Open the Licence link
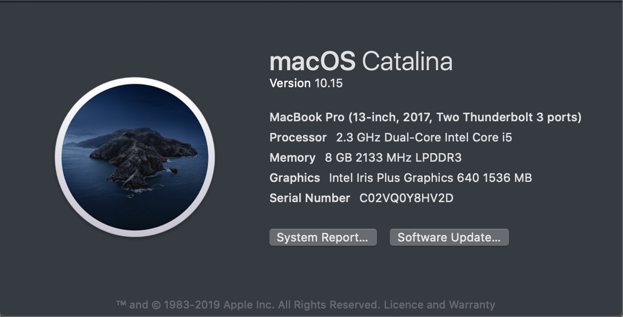 (x=403, y=305)
